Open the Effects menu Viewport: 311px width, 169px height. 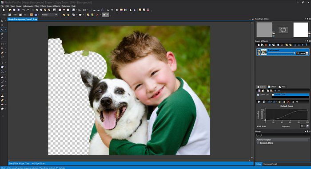pos(43,6)
